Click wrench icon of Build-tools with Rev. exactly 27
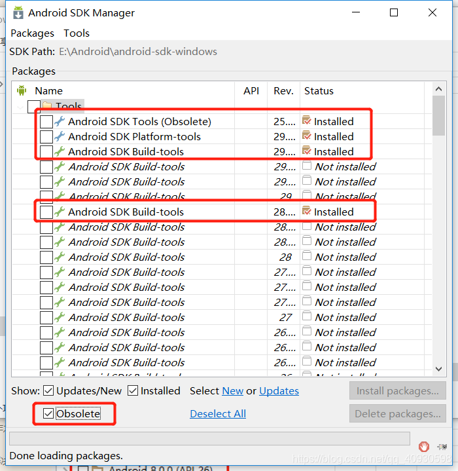458x471 pixels. [60, 317]
